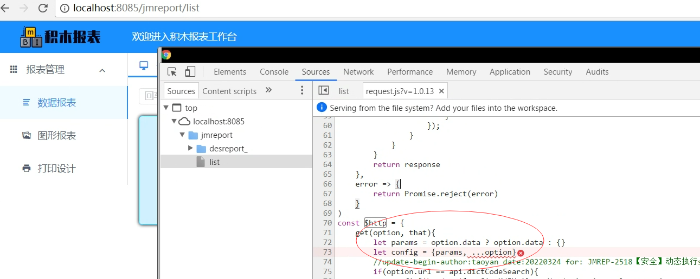Click the 欢迎进入积木报表工作台 header text
The height and width of the screenshot is (279, 700).
(x=184, y=37)
